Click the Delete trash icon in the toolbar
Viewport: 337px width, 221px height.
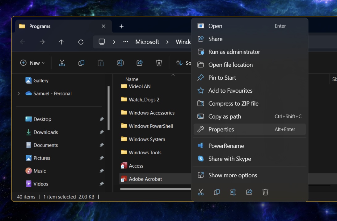159,63
